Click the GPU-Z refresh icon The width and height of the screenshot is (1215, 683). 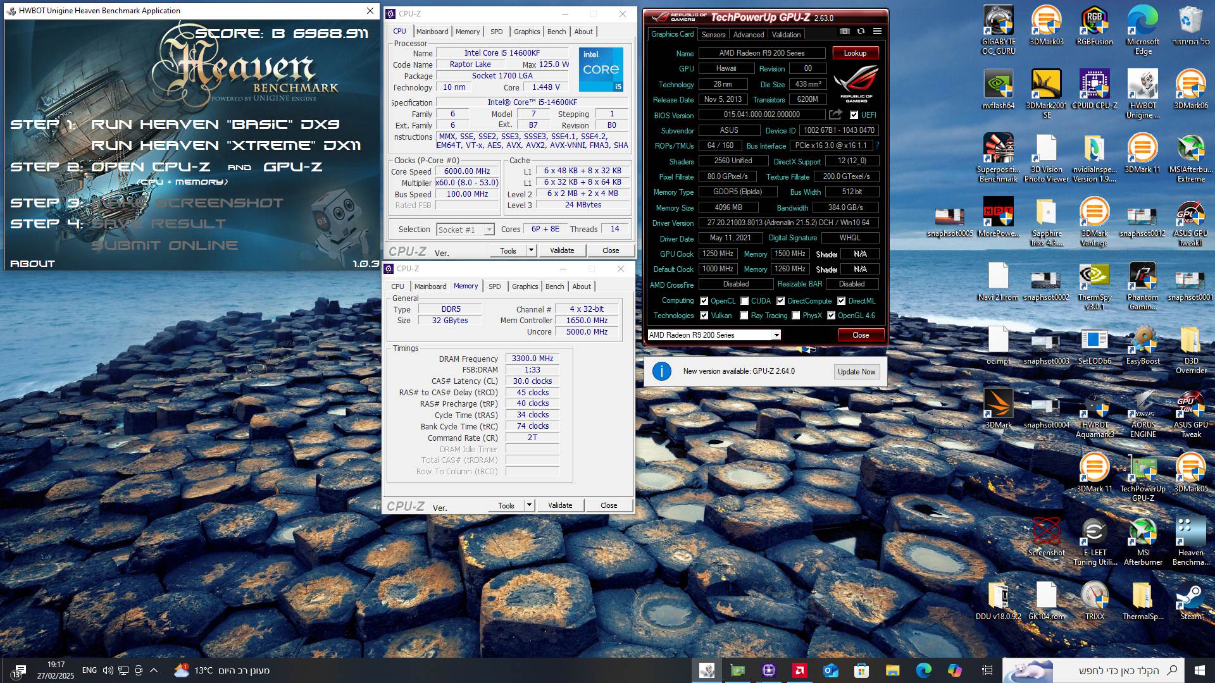(861, 31)
